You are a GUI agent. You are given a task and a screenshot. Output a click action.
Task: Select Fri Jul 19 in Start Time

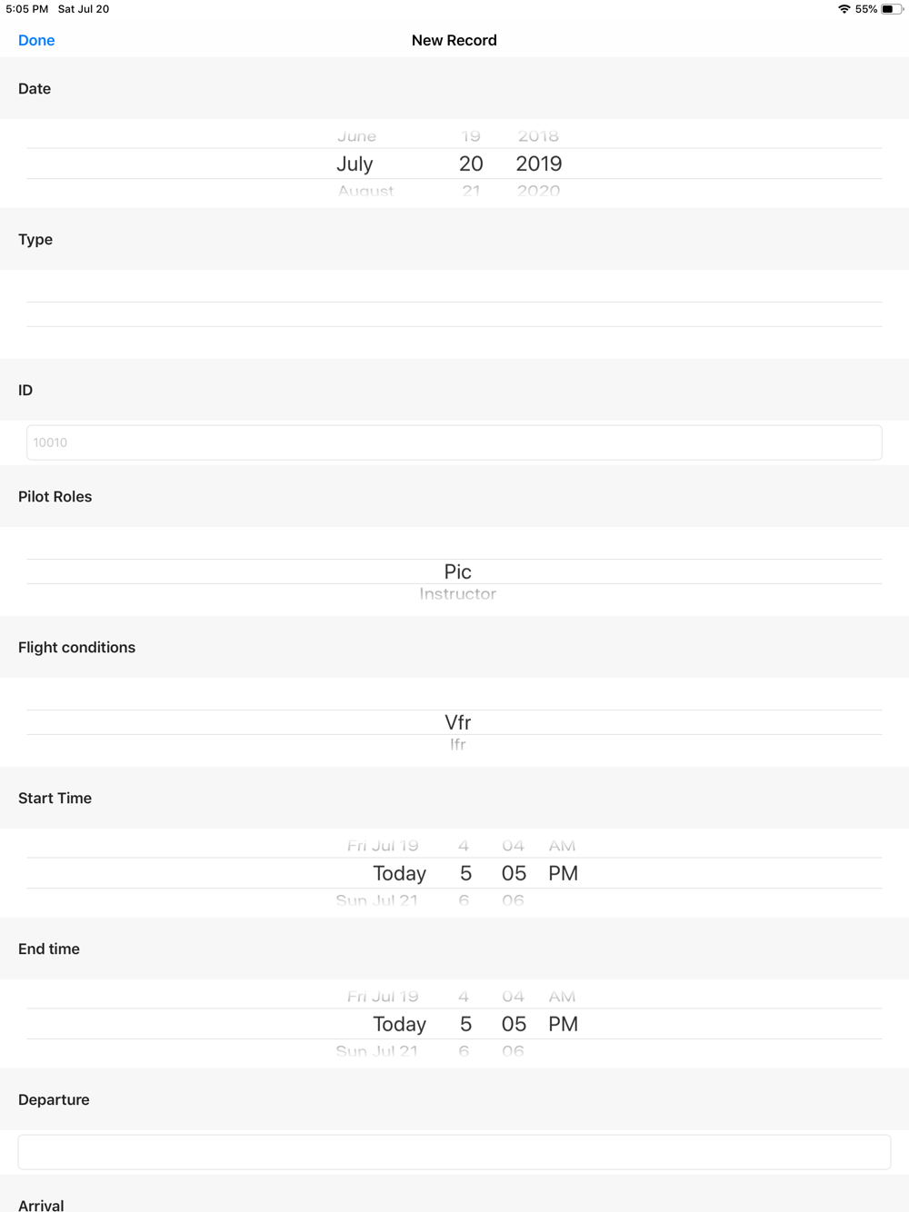click(383, 846)
